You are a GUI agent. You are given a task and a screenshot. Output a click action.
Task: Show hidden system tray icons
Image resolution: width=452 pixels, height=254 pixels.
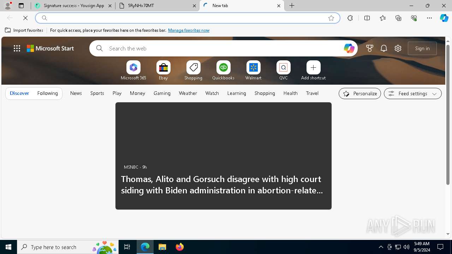pyautogui.click(x=381, y=247)
